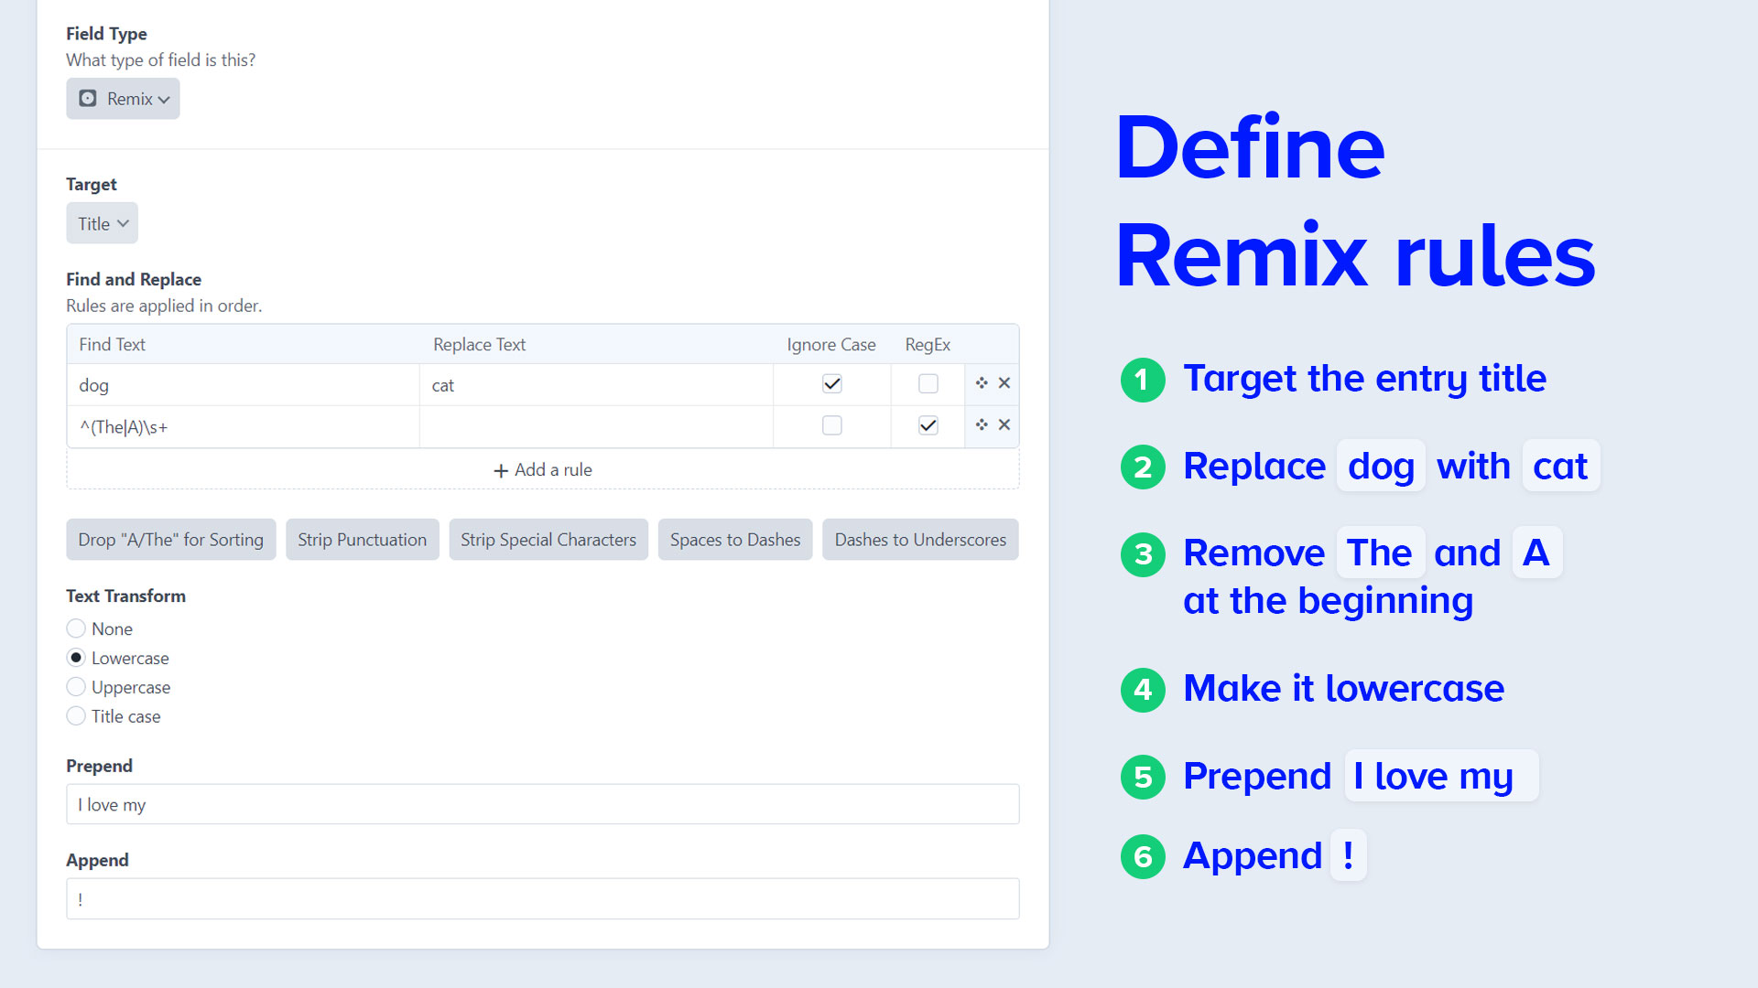Click the Remix field type icon

[x=88, y=99]
